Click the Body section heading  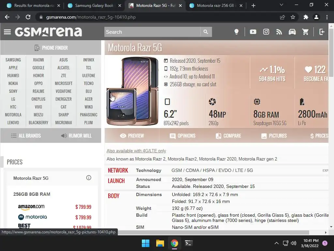(114, 196)
